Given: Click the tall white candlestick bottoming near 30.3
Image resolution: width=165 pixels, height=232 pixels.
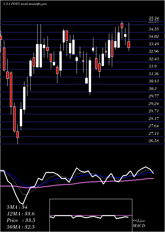Looking at the screenshot, I should tap(90, 76).
